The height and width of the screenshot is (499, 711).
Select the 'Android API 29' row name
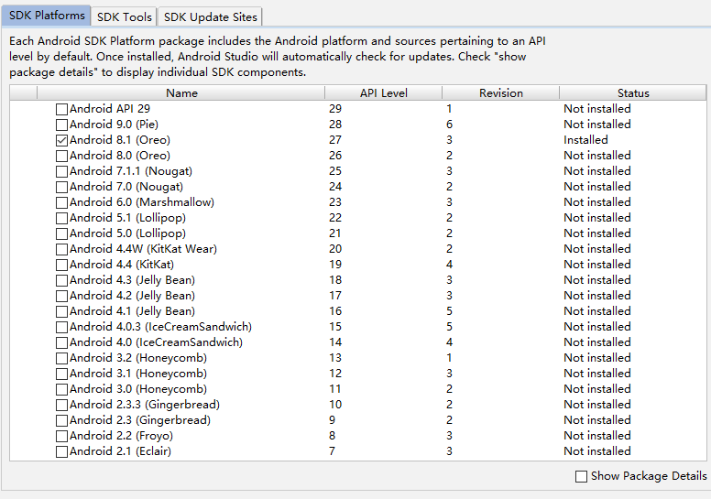(110, 109)
